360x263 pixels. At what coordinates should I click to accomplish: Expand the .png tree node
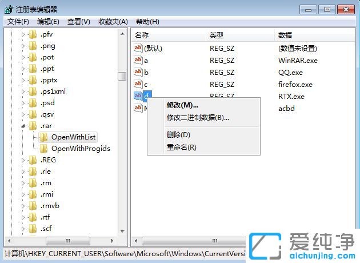tap(23, 46)
